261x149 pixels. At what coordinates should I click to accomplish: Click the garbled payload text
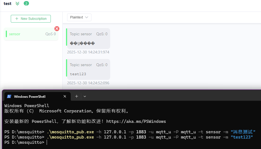[x=82, y=43]
